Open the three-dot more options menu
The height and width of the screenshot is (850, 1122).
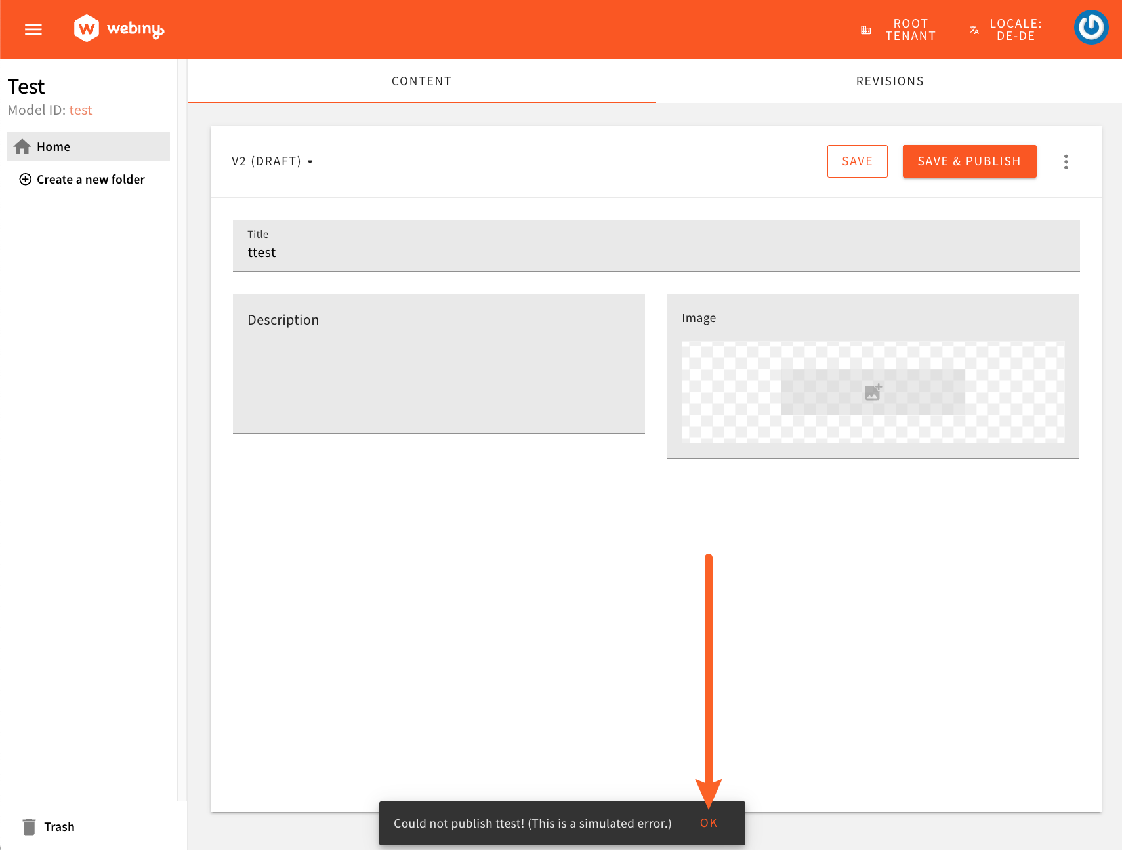(1066, 162)
